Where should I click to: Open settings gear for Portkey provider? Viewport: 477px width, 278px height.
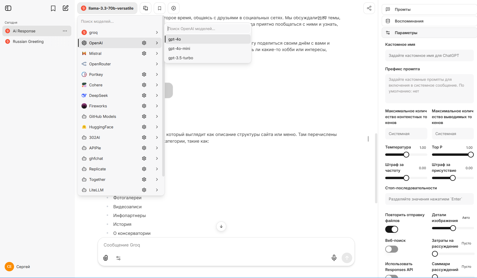click(144, 74)
